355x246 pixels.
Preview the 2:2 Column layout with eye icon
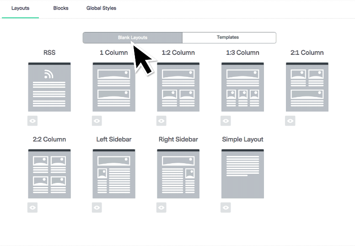click(x=32, y=208)
